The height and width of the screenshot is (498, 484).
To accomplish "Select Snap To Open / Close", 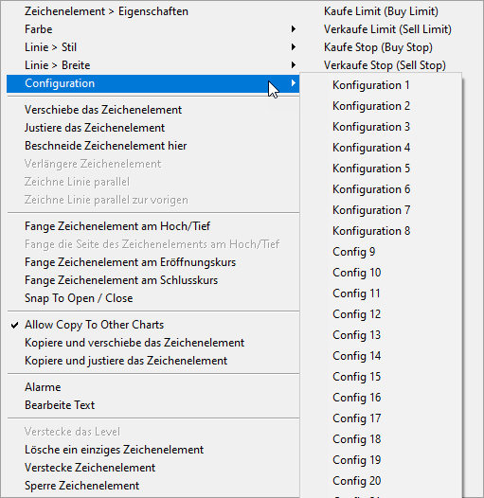I will coord(152,298).
